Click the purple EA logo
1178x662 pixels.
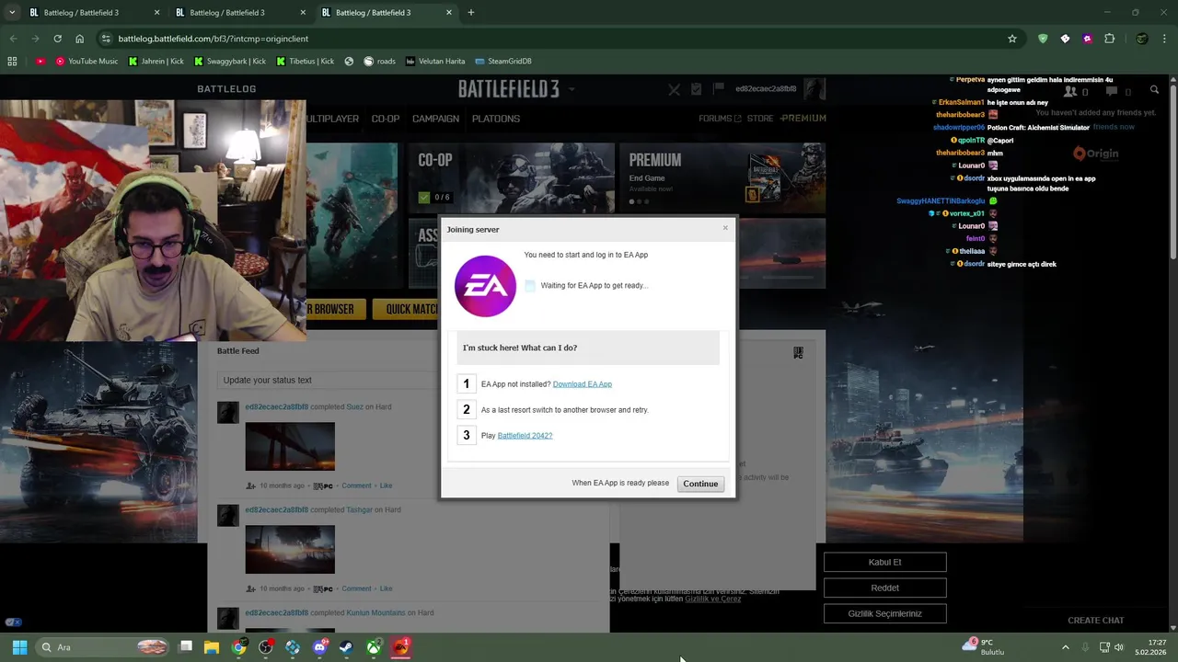pos(485,286)
